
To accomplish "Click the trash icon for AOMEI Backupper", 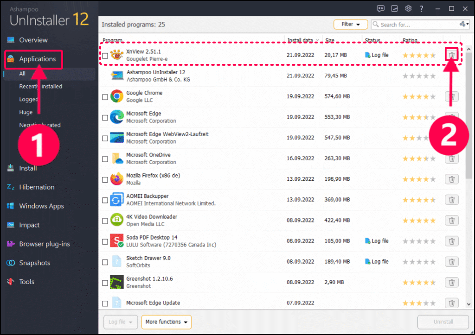I will click(x=452, y=200).
